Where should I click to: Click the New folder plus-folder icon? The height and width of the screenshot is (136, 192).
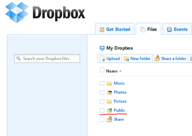[x=126, y=59]
